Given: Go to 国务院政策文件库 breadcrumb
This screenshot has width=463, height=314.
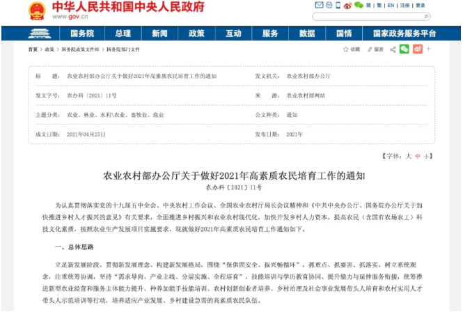Looking at the screenshot, I should pyautogui.click(x=80, y=49).
